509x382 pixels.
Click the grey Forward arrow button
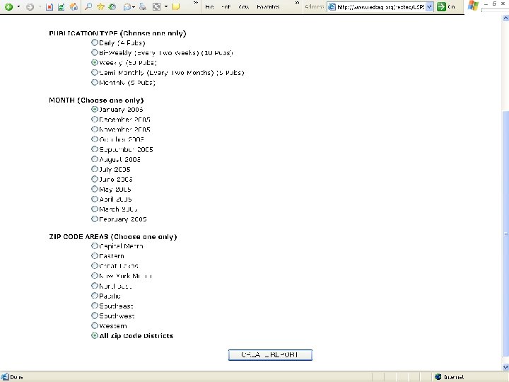point(30,6)
